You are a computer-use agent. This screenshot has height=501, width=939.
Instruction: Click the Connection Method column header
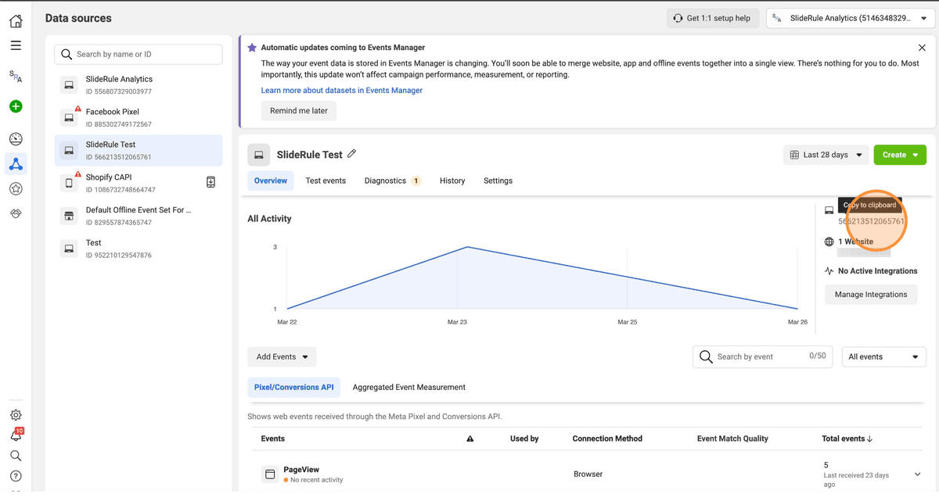[607, 439]
